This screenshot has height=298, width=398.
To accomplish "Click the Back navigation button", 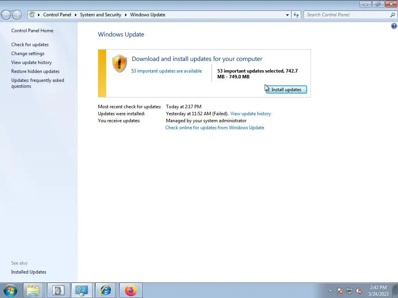I will pyautogui.click(x=6, y=15).
